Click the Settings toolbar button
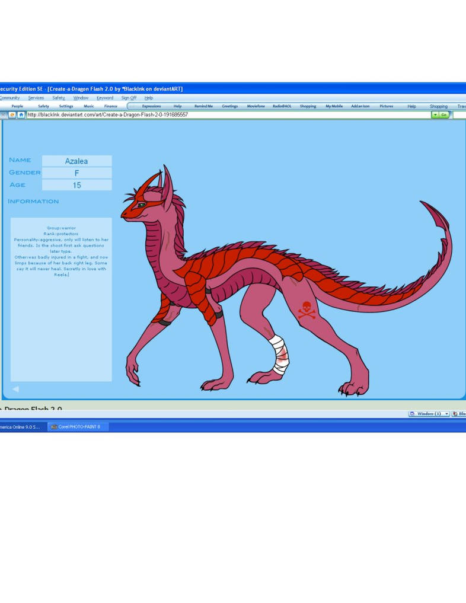 (x=66, y=106)
